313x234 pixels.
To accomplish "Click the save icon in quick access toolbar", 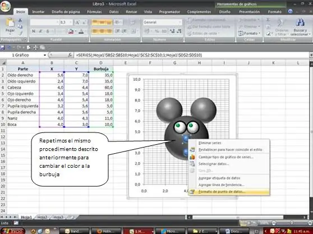I will click(x=2, y=48).
